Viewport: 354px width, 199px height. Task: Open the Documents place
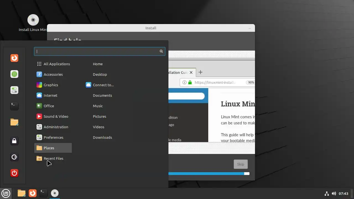click(x=102, y=95)
